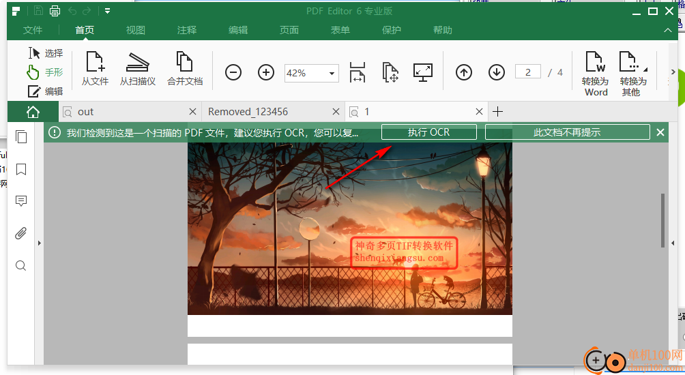Switch to the 保护 ribbon tab
The width and height of the screenshot is (685, 375).
point(392,30)
